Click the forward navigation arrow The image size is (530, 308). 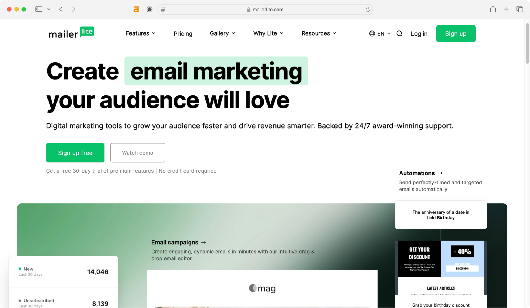pyautogui.click(x=73, y=9)
